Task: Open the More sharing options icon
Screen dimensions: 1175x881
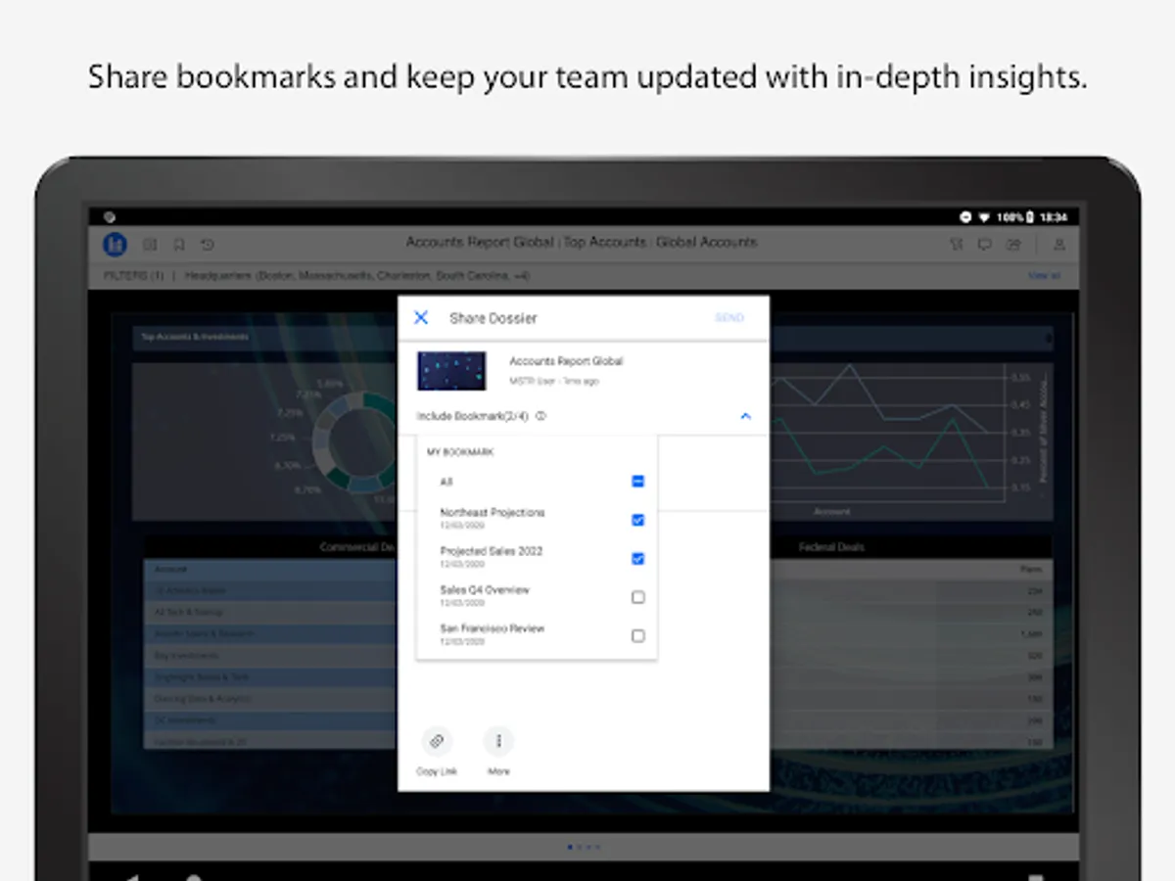Action: click(x=498, y=741)
